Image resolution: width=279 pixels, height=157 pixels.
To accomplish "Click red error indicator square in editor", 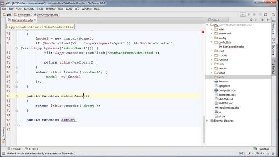I will (203, 32).
